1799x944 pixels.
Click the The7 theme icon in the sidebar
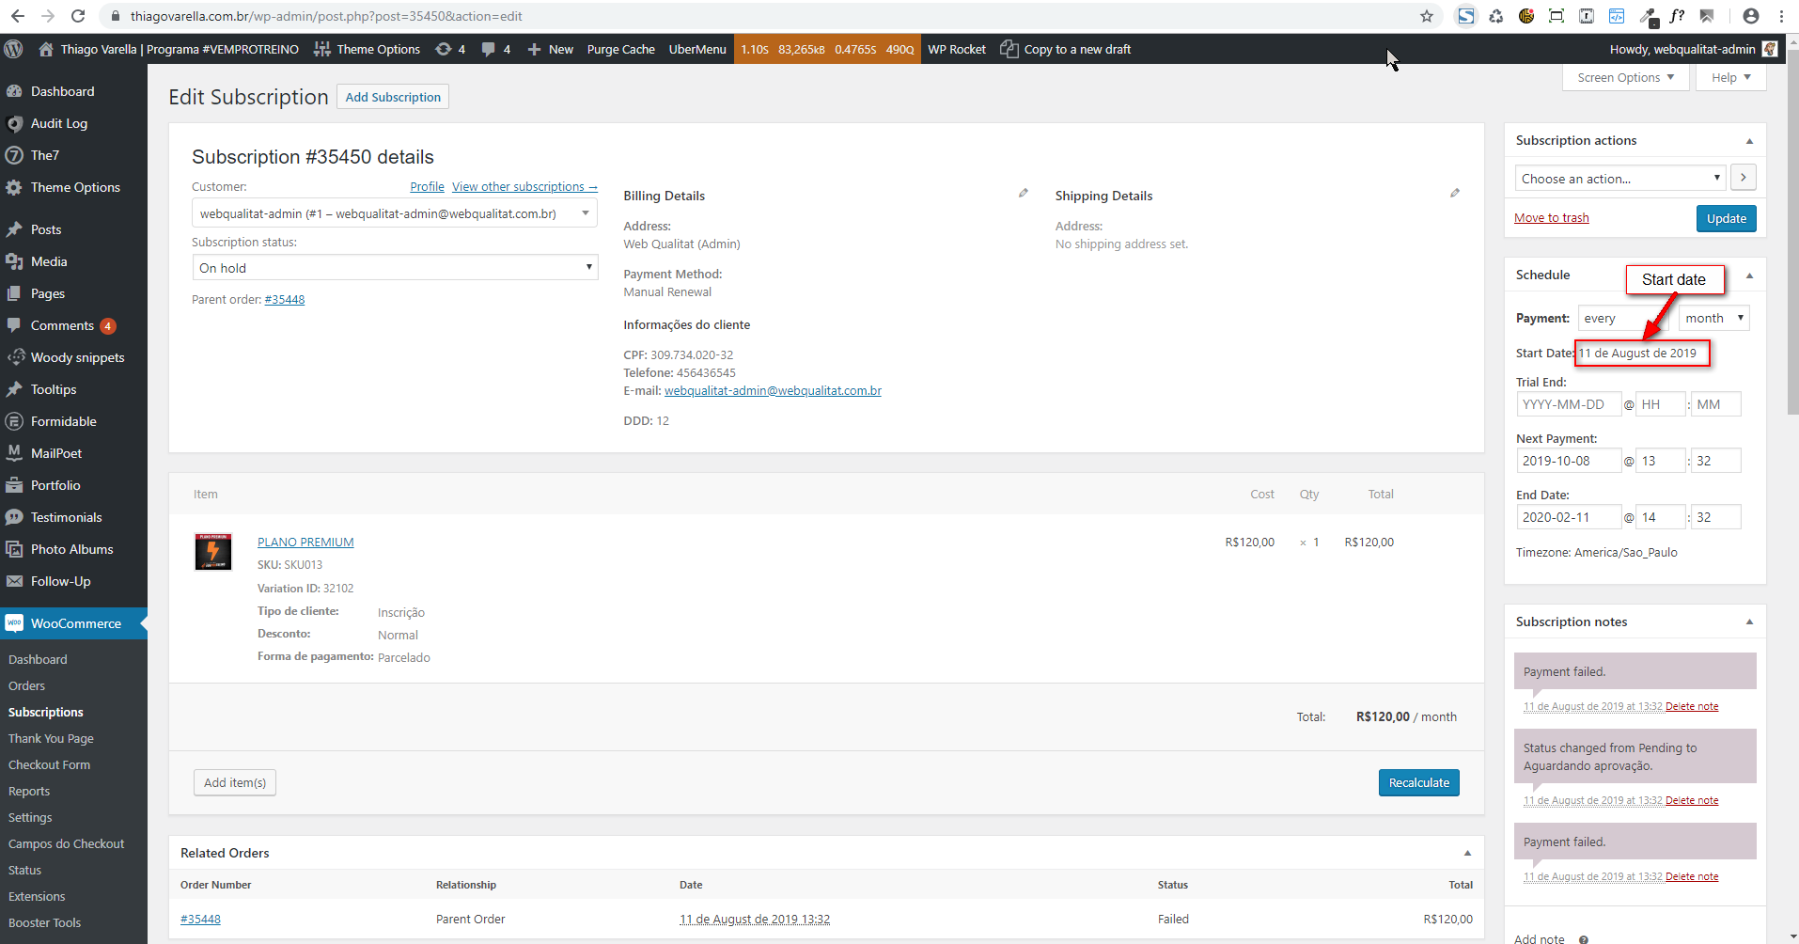14,155
